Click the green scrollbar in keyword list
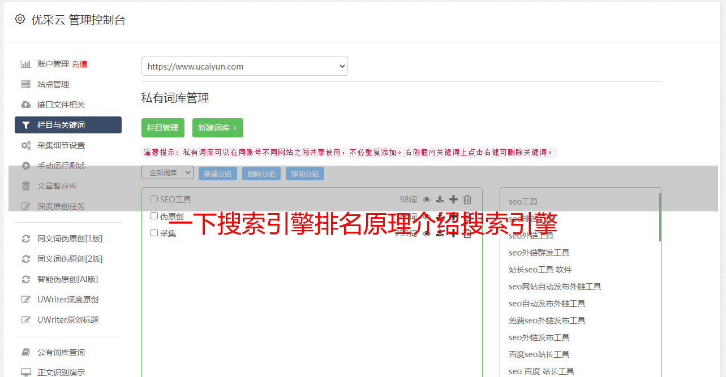 coord(660,217)
